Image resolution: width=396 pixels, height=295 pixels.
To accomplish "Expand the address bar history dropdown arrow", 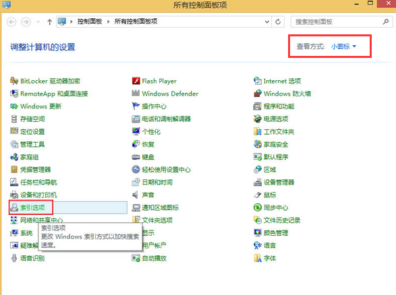I will pyautogui.click(x=267, y=22).
